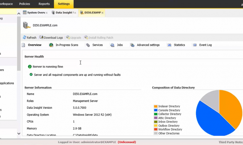Image resolution: width=243 pixels, height=145 pixels.
Task: Click the Other Directories grey legend swatch
Action: [156, 133]
